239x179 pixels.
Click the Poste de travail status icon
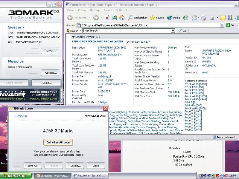(x=214, y=137)
